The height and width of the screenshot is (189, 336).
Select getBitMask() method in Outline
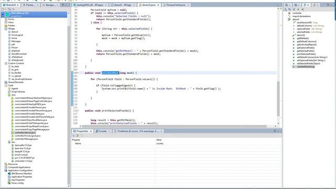click(303, 38)
